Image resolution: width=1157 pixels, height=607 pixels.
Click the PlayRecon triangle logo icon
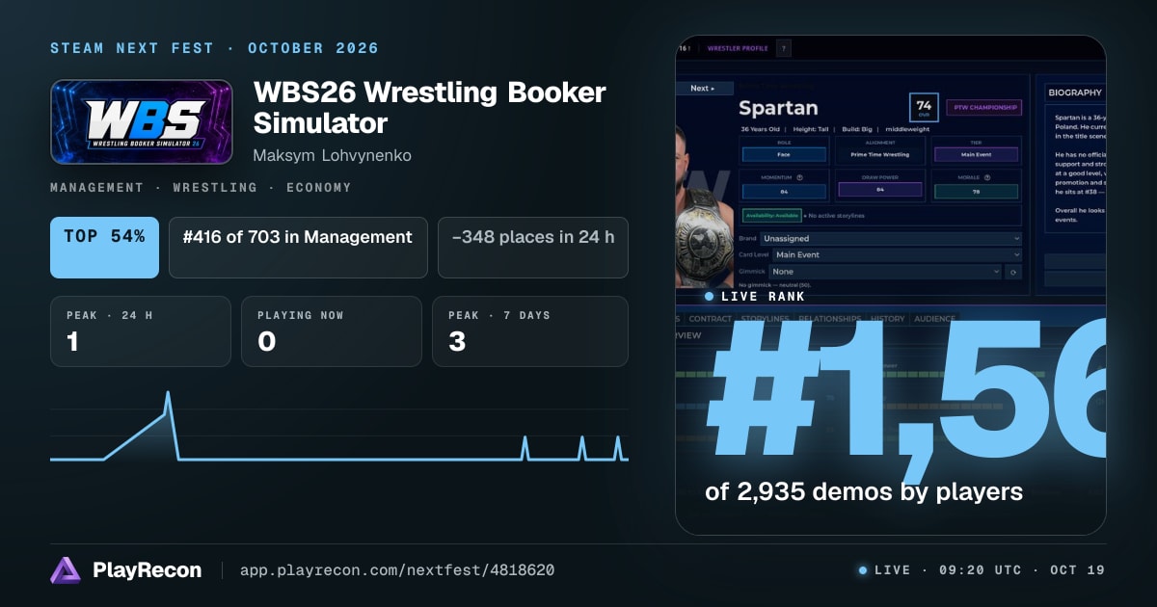point(65,570)
